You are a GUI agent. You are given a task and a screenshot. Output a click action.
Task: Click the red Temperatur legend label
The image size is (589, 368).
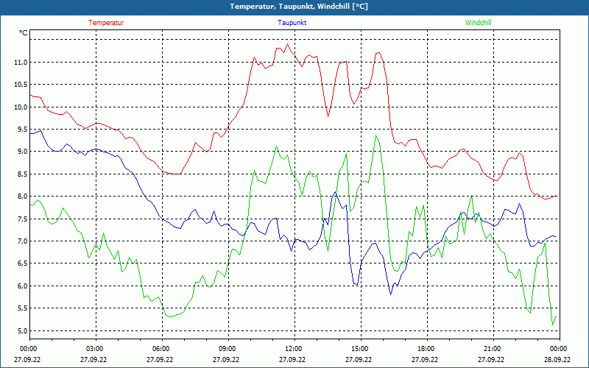[106, 23]
